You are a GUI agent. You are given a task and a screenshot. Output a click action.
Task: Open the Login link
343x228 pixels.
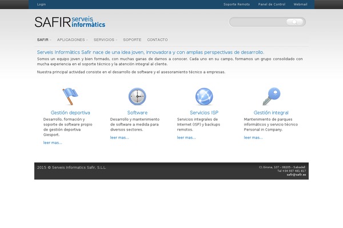tap(41, 4)
